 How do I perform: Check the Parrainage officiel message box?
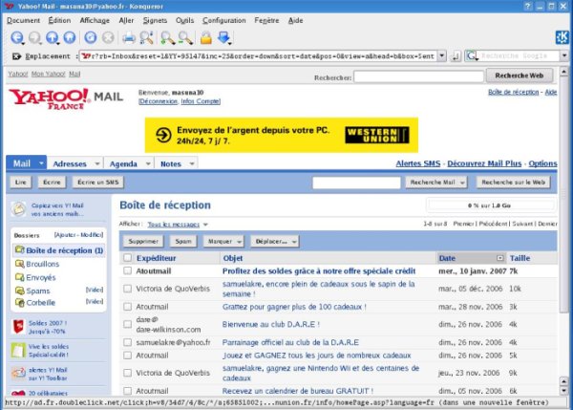127,342
